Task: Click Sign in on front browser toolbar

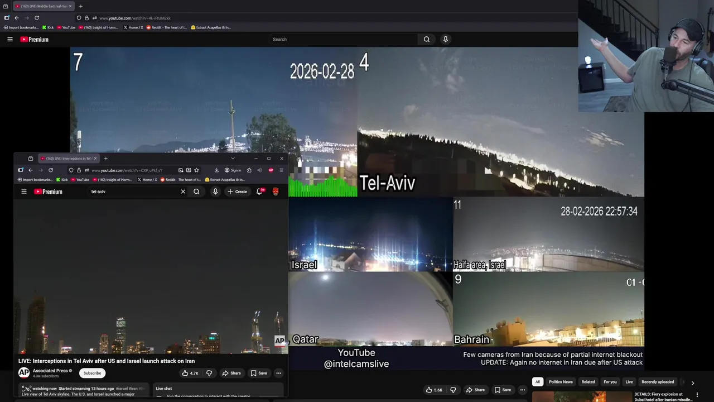Action: pyautogui.click(x=233, y=170)
